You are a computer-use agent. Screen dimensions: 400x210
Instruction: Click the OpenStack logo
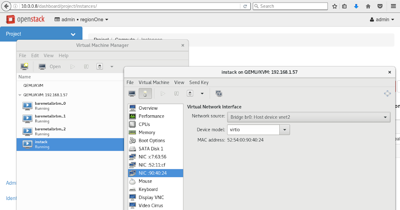pyautogui.click(x=25, y=19)
